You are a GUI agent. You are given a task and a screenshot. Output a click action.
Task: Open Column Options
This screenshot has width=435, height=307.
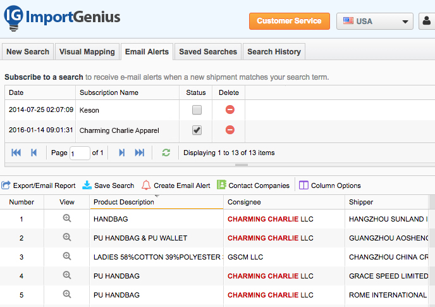click(x=330, y=185)
